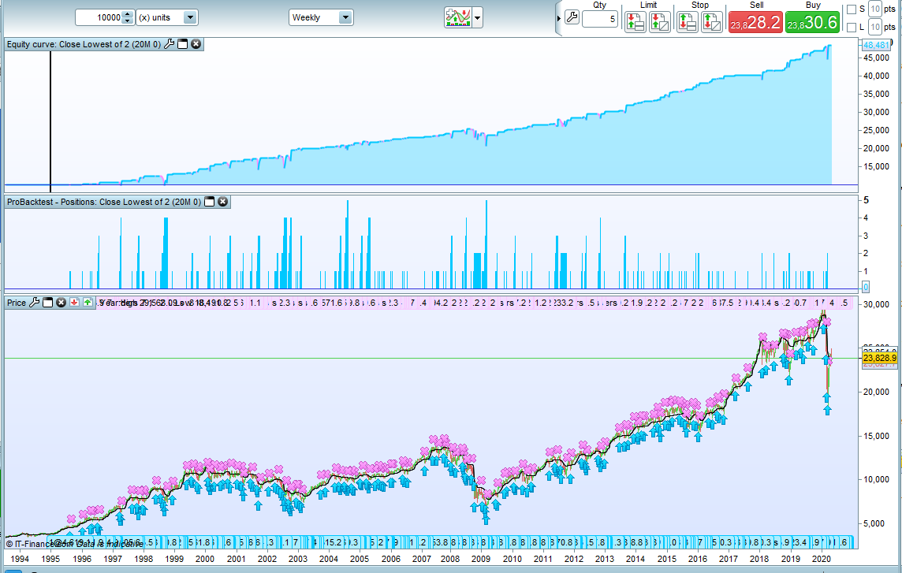The height and width of the screenshot is (573, 902).
Task: Open Equity curve panel wrench settings
Action: tap(169, 44)
